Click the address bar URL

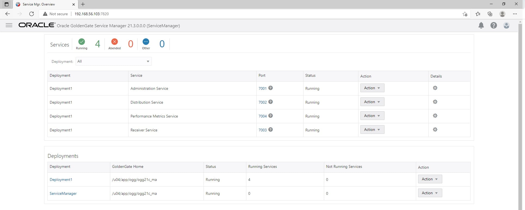(x=92, y=14)
